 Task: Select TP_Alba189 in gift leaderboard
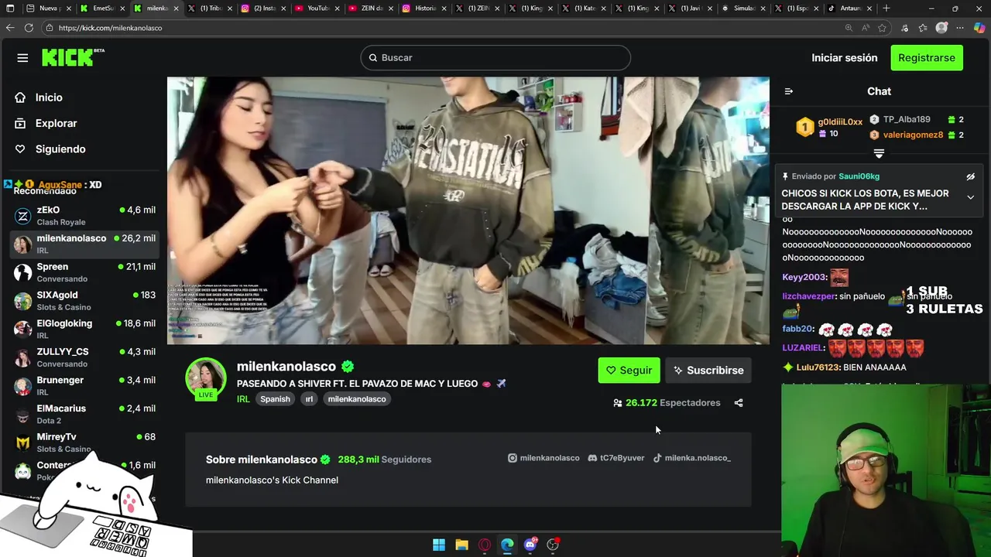pyautogui.click(x=907, y=119)
